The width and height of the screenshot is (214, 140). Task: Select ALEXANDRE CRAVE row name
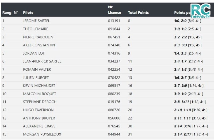39,126
